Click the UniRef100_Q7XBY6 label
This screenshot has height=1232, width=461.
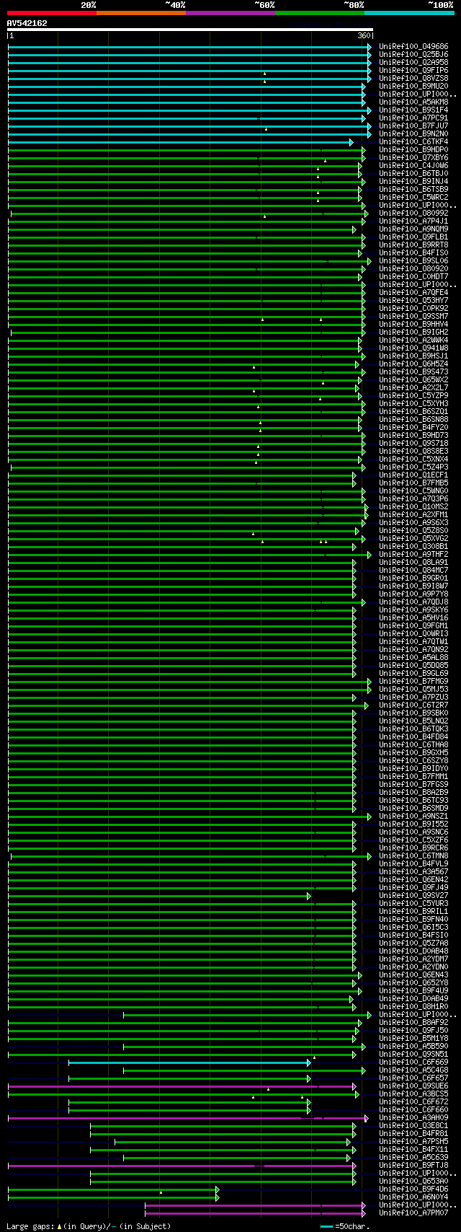tap(413, 158)
